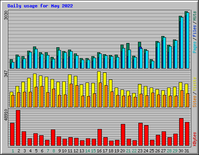
Task: Click day label 9 on the x-axis
Action: click(59, 151)
